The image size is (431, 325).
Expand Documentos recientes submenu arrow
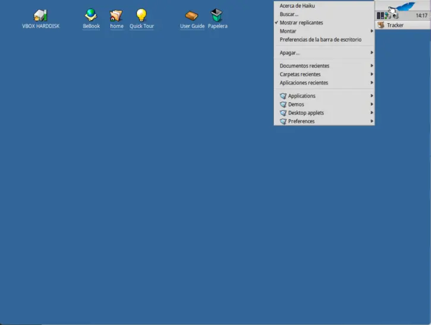372,66
